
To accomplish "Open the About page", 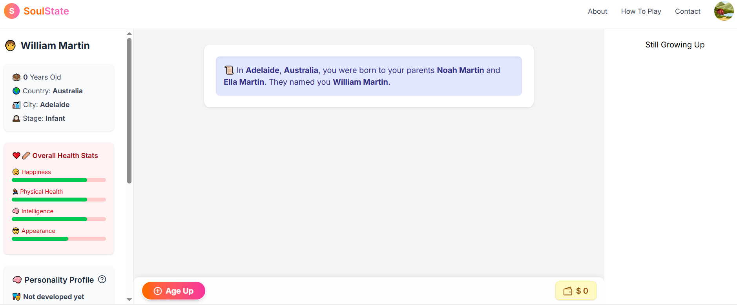I will pyautogui.click(x=597, y=11).
